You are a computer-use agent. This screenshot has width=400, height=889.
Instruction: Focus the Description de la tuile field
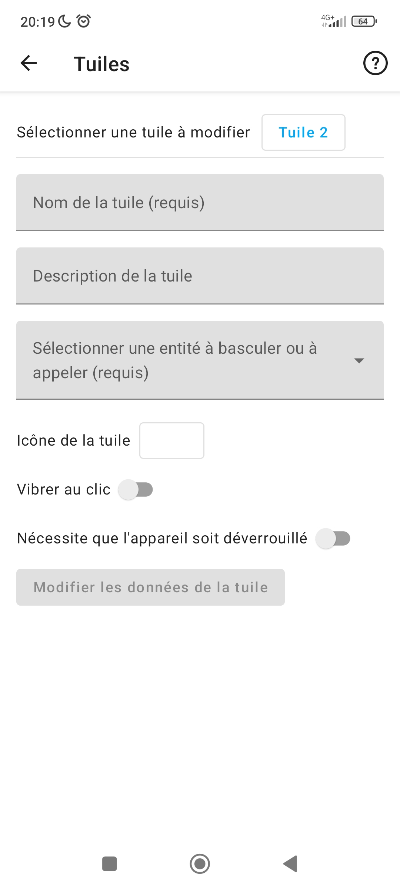point(200,276)
